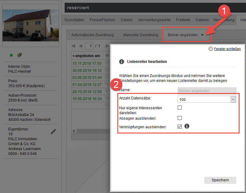Click the green status dot icon
Screen dimensions: 246x193
11,55
